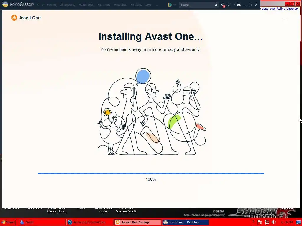Open the Profile tab in Porofessor
Viewport: 302px width, 226px height.
(51, 5)
